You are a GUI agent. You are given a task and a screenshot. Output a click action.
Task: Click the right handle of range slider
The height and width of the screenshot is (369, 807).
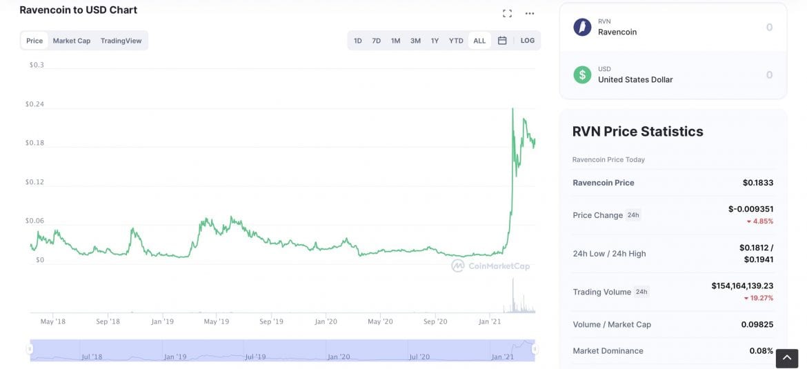click(535, 350)
